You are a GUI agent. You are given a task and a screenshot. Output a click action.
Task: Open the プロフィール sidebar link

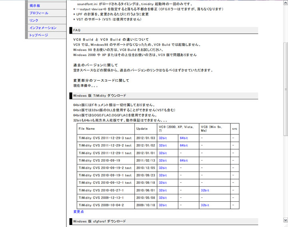click(x=39, y=13)
